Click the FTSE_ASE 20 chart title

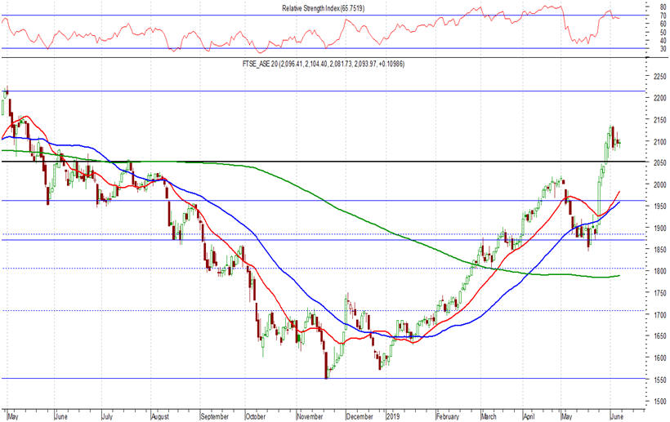click(x=323, y=64)
